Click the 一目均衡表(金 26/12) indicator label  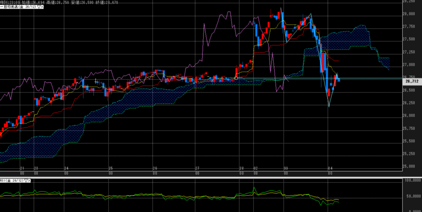coord(19,8)
